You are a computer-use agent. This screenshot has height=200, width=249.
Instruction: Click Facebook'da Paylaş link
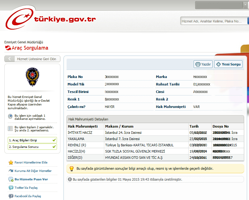click(28, 196)
